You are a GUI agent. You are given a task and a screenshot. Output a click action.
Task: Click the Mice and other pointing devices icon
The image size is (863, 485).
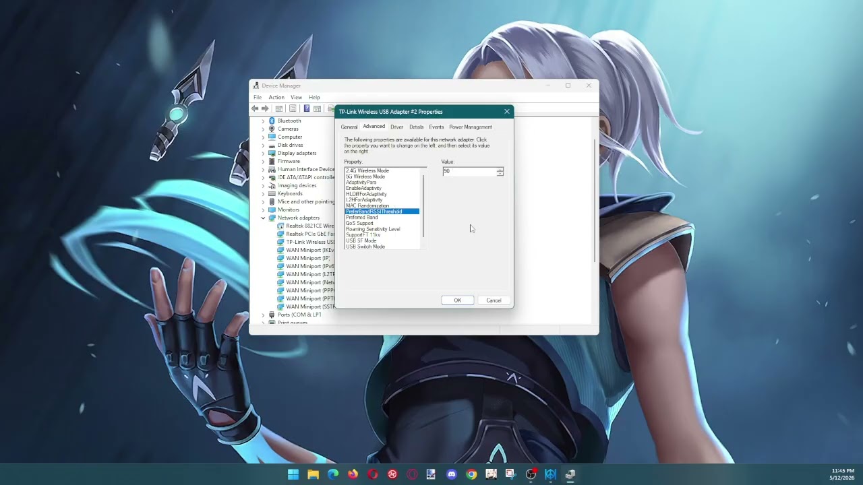coord(272,201)
